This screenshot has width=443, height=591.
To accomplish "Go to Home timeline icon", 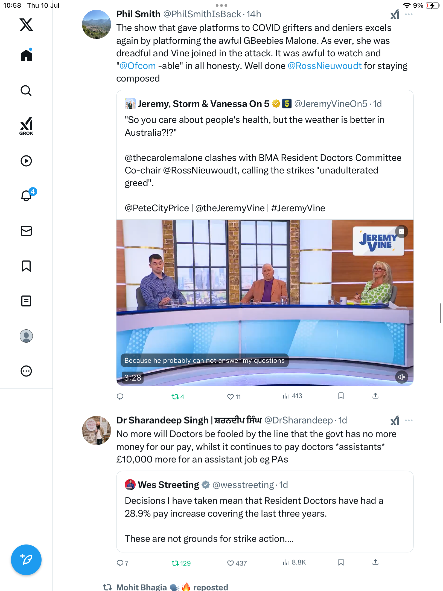I will (26, 55).
